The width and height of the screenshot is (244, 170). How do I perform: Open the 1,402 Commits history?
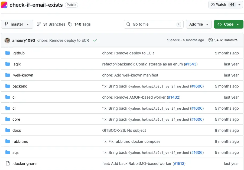pyautogui.click(x=223, y=40)
